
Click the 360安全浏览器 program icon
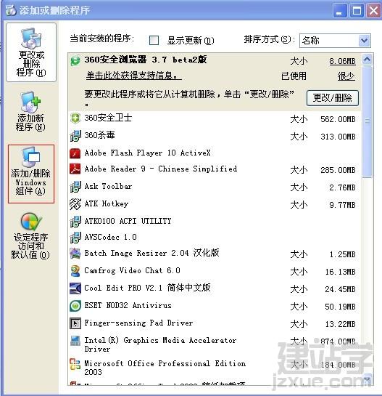click(75, 60)
